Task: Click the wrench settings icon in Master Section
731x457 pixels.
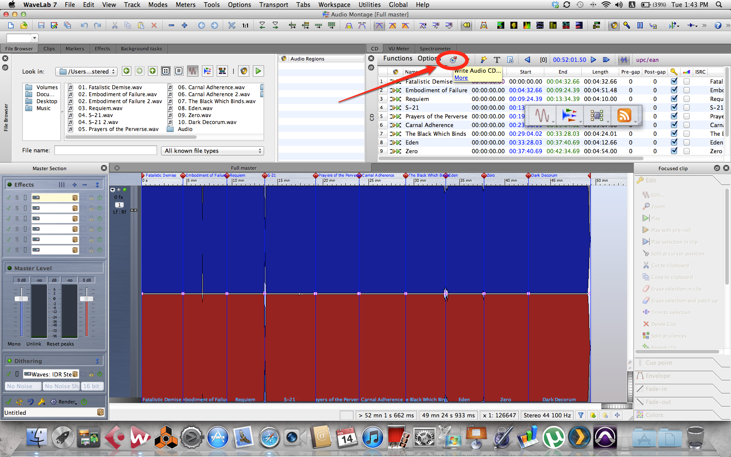Action: click(42, 402)
